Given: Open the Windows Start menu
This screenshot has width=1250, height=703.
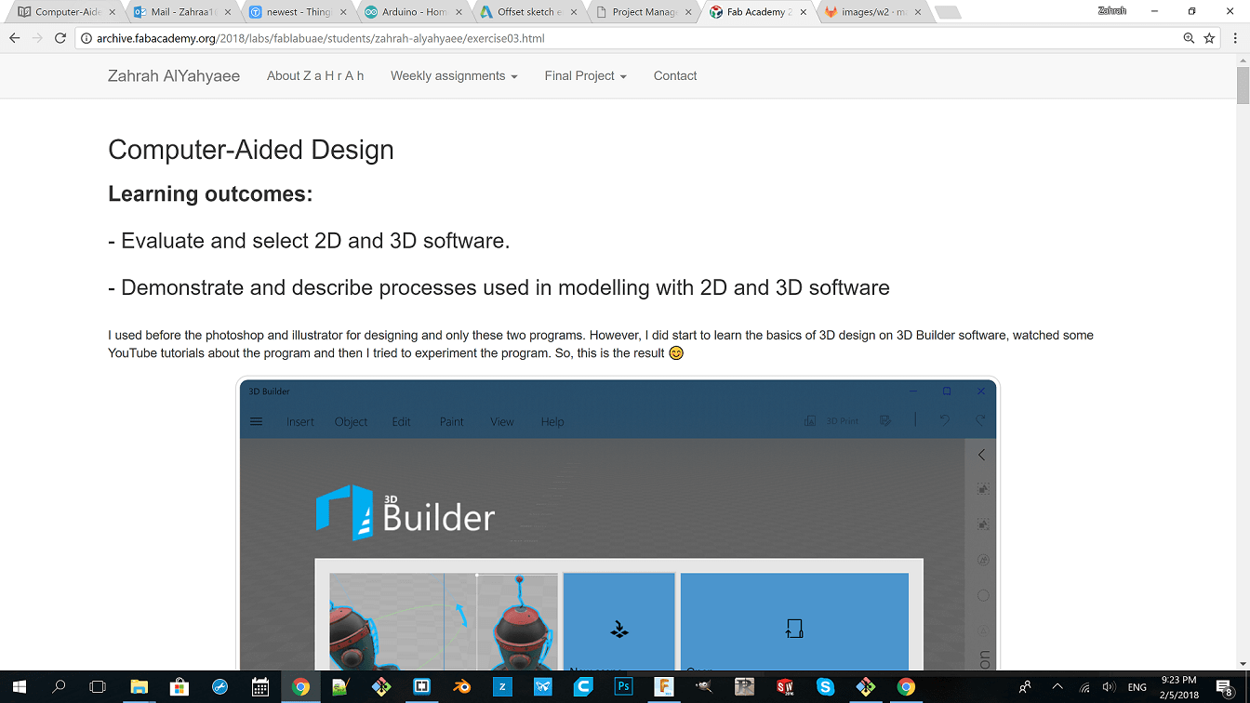Looking at the screenshot, I should point(19,687).
